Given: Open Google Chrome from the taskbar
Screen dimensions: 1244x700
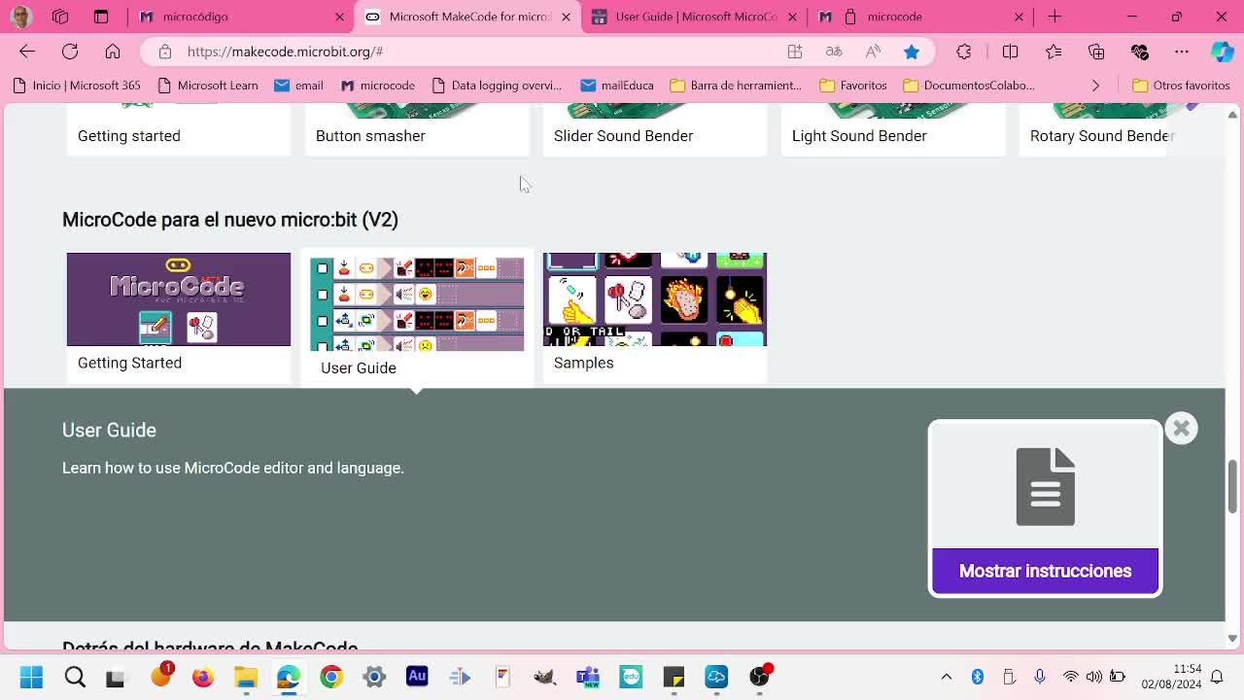Looking at the screenshot, I should coord(331,677).
